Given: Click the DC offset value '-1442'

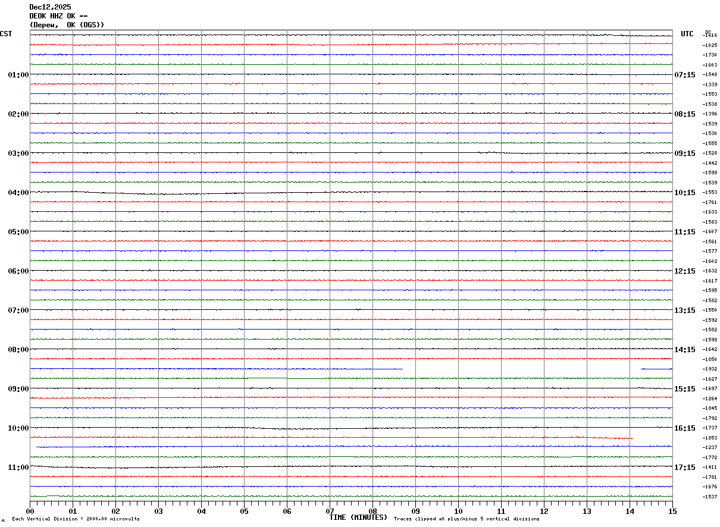Looking at the screenshot, I should (710, 163).
